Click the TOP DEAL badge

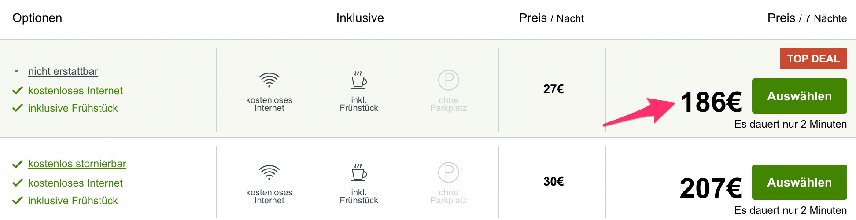click(x=813, y=58)
